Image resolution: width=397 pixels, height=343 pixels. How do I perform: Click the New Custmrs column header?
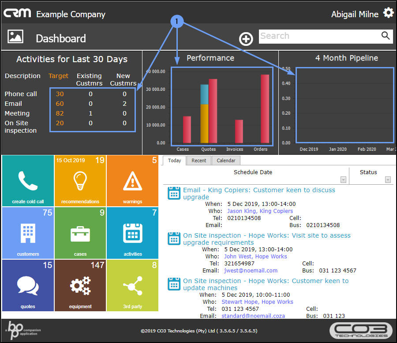(123, 79)
